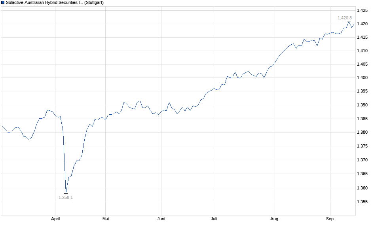Click the 'Aug.' x-axis label
Image resolution: width=372 pixels, height=229 pixels.
pyautogui.click(x=275, y=219)
